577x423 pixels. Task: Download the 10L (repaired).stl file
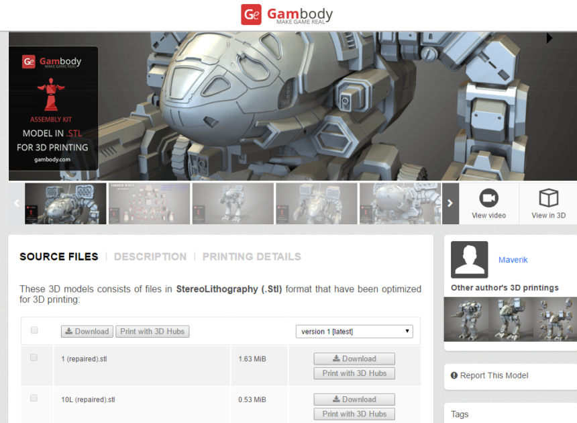354,399
